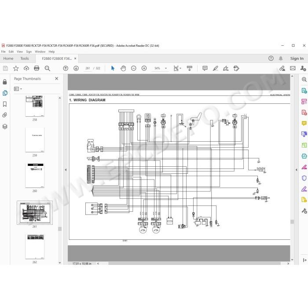Select page 260 thumbnail
Viewport: 308px width, 308px height.
pos(35,176)
